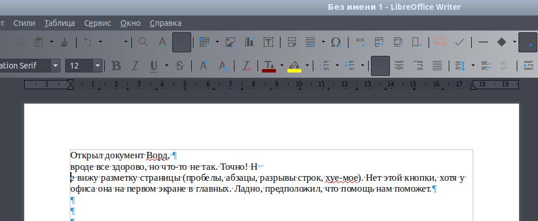The image size is (538, 221).
Task: Open basic shapes dropdown arrow
Action: click(514, 42)
